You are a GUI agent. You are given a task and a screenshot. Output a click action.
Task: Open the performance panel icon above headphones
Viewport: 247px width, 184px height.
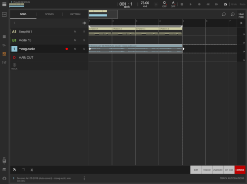coord(4,170)
